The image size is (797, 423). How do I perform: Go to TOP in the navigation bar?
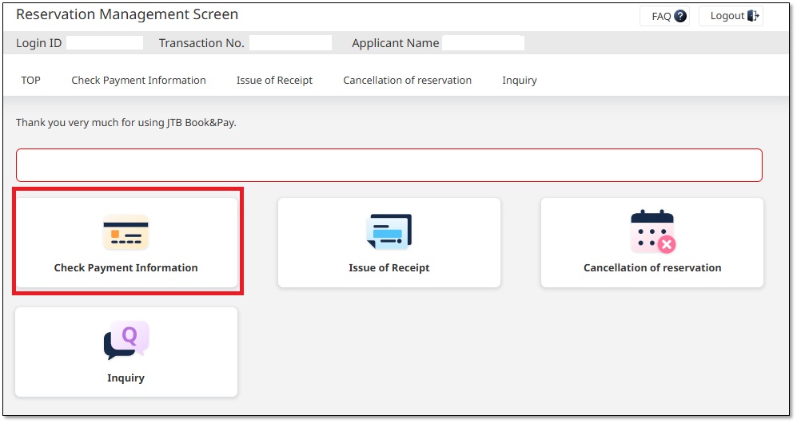click(30, 80)
